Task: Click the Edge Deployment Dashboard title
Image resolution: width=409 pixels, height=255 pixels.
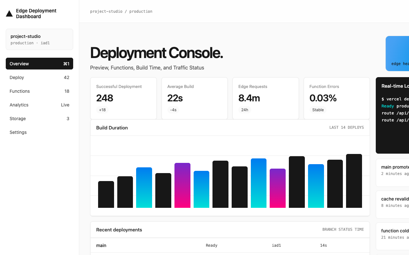Action: (x=36, y=14)
